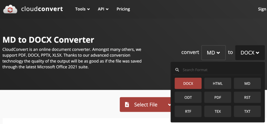
Task: Choose TXT as the output format
Action: tap(247, 111)
